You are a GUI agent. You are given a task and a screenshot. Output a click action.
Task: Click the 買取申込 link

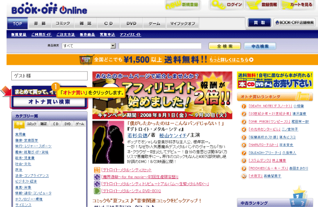click(x=107, y=34)
